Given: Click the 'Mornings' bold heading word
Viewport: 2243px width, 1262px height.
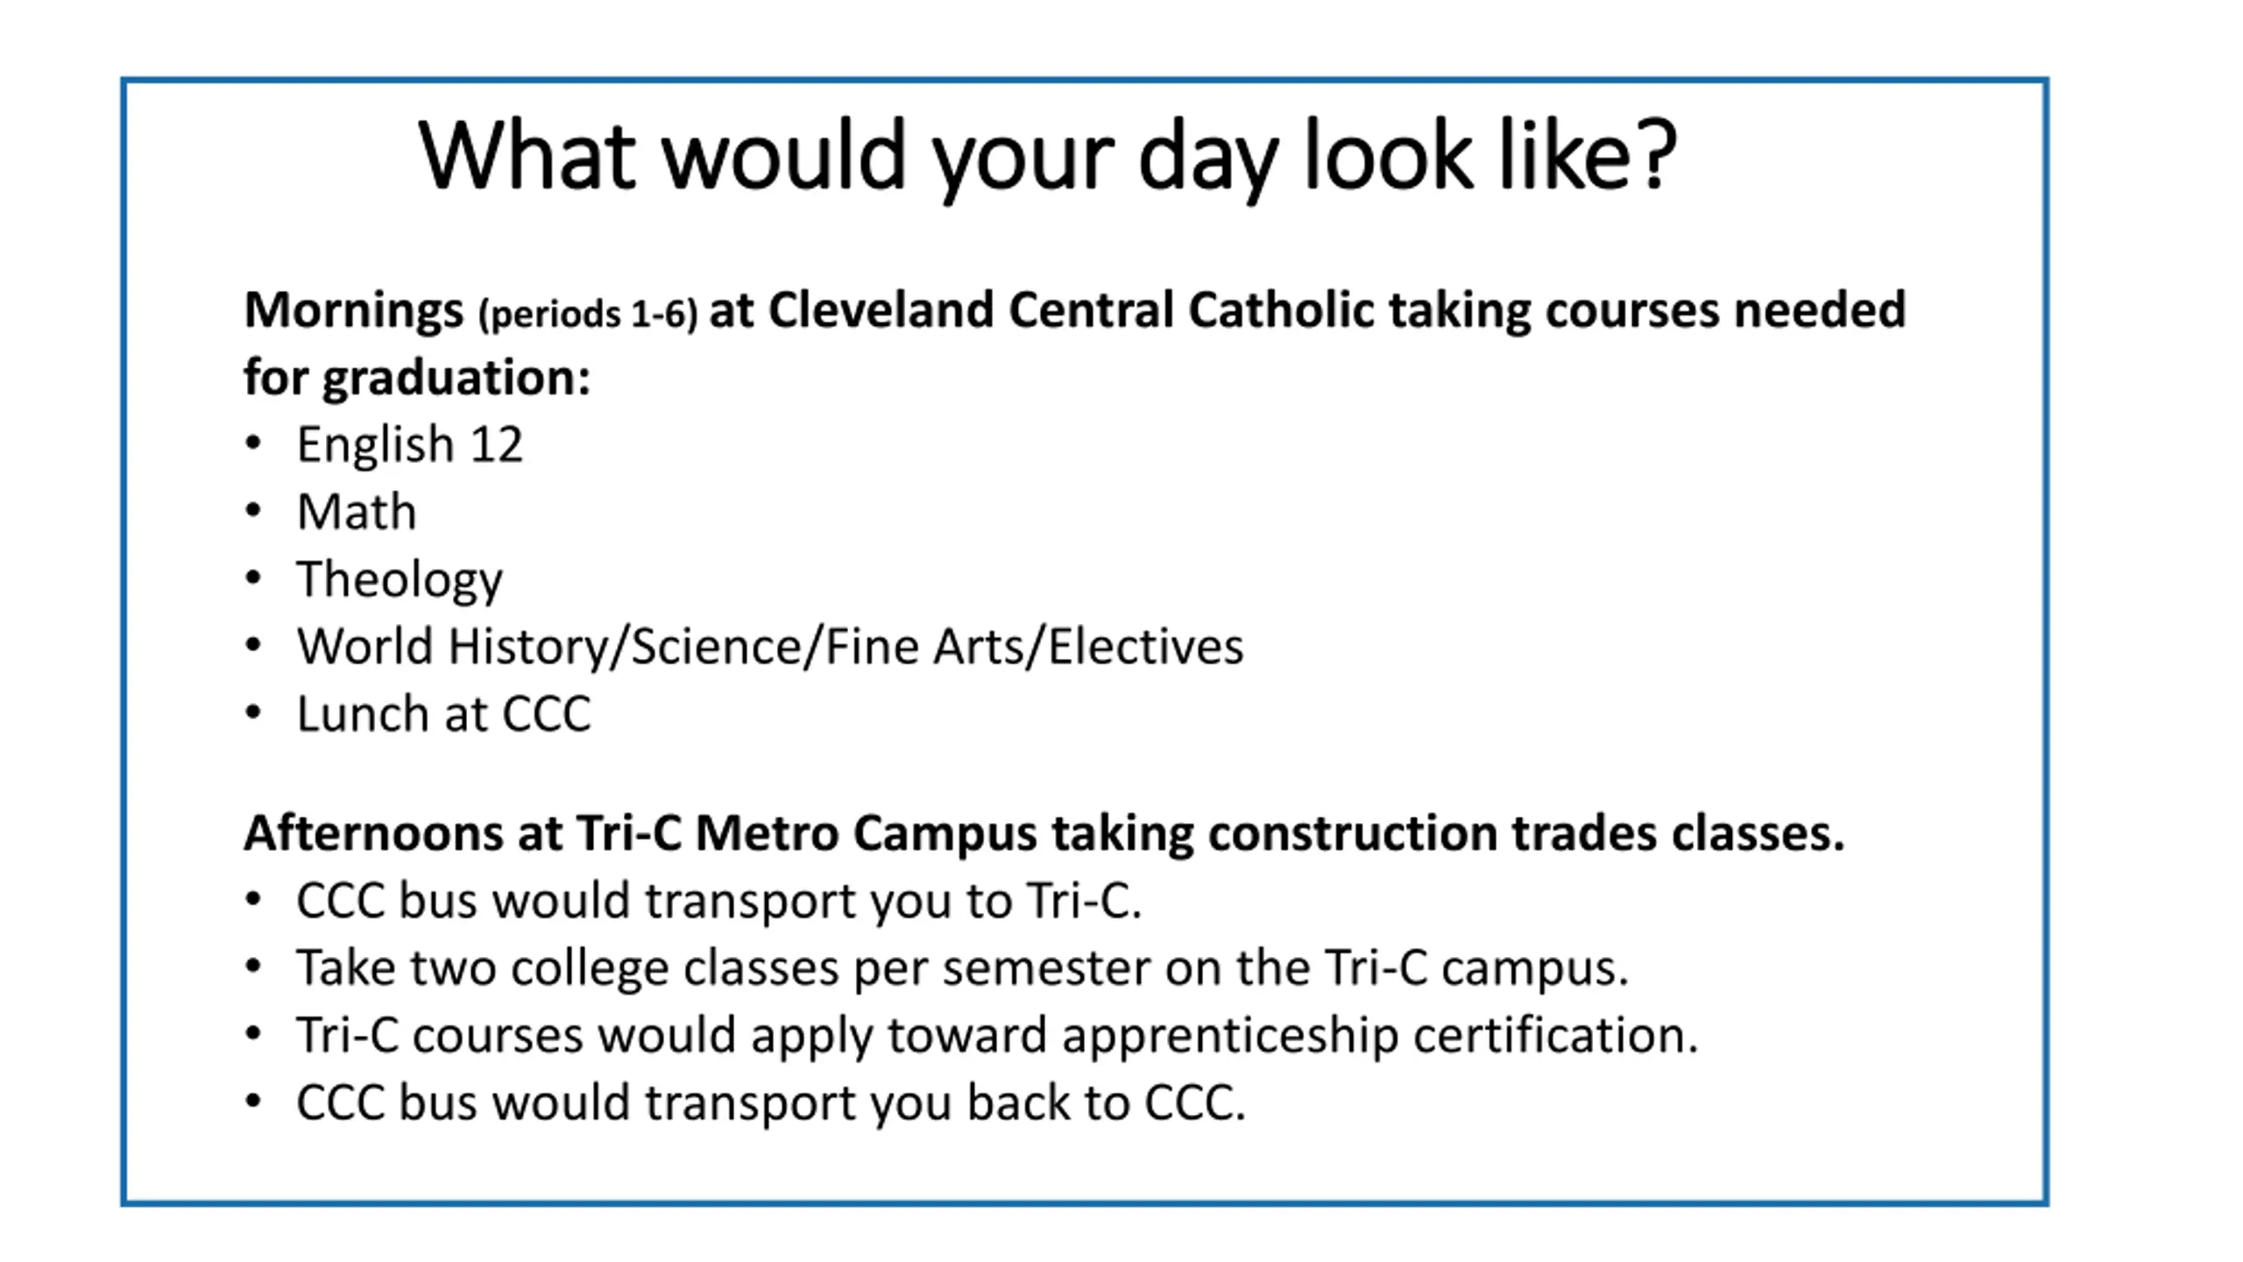Looking at the screenshot, I should (354, 311).
